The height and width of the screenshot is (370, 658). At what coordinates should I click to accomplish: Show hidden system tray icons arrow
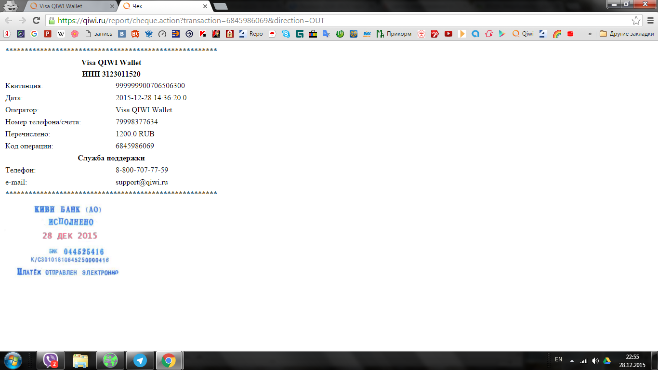pyautogui.click(x=572, y=360)
